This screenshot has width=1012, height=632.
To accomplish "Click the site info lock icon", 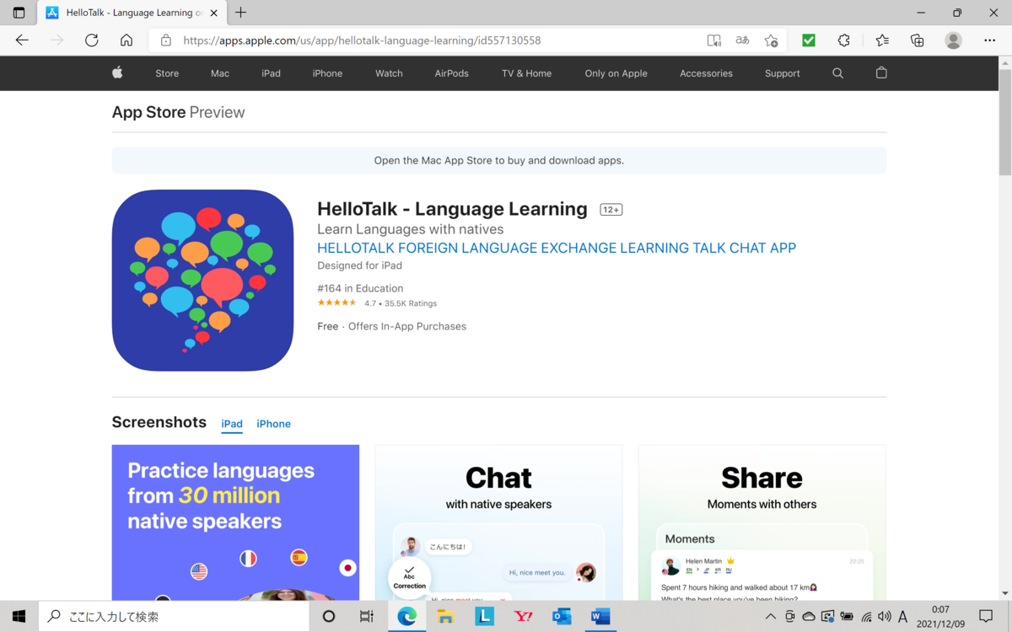I will click(166, 40).
